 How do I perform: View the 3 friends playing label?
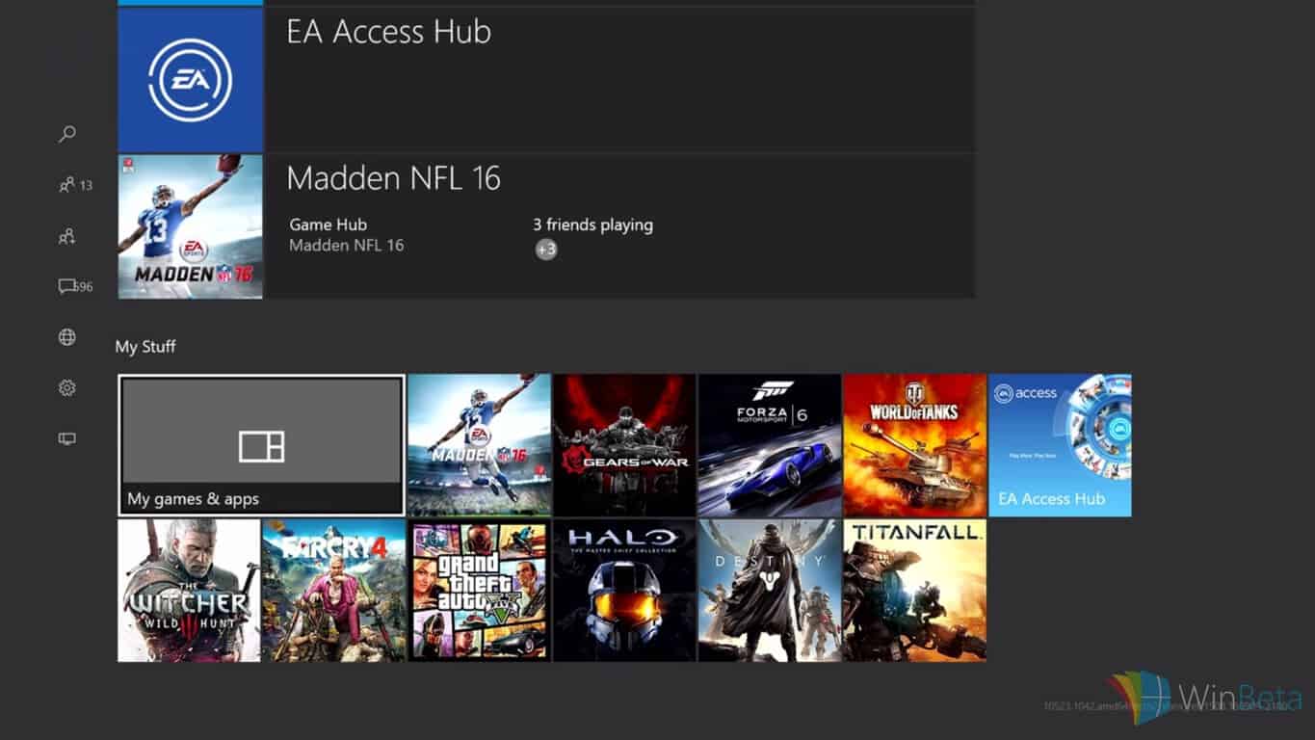point(593,225)
